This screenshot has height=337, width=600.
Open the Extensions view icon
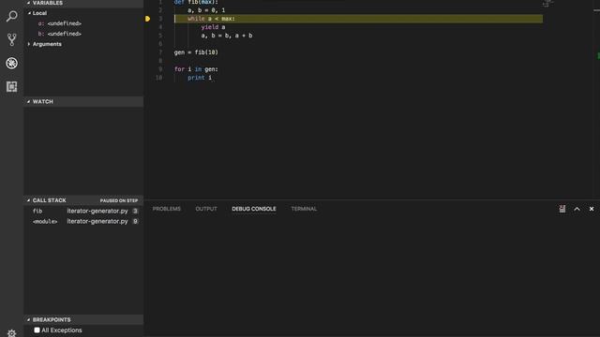point(11,87)
